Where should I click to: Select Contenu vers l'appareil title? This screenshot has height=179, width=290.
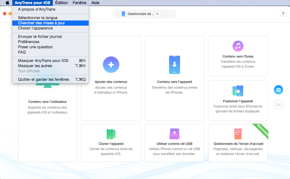click(x=174, y=82)
